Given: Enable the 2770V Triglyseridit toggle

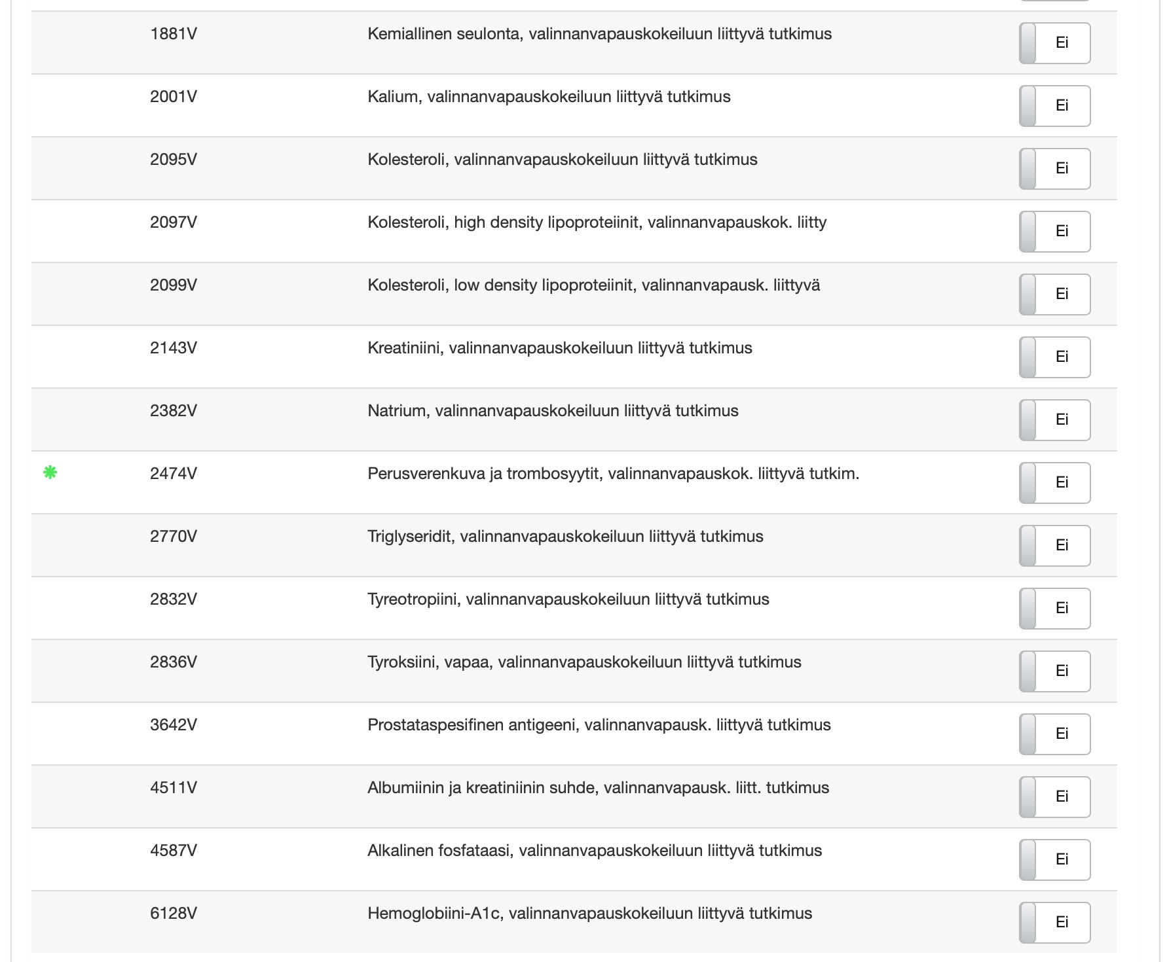Looking at the screenshot, I should 1054,546.
